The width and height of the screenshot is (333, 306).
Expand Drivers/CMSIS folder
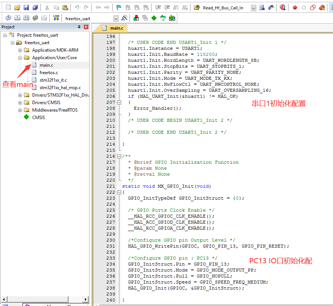pos(20,103)
